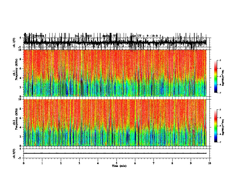Click the 'VLF Spectra' plot title
Screen dimensions: 236x183
click(34, 36)
